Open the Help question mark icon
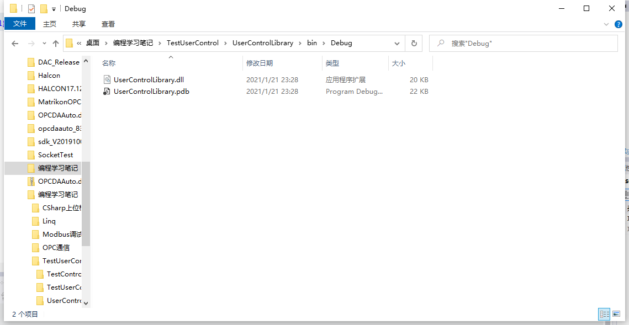This screenshot has width=629, height=325. click(618, 24)
